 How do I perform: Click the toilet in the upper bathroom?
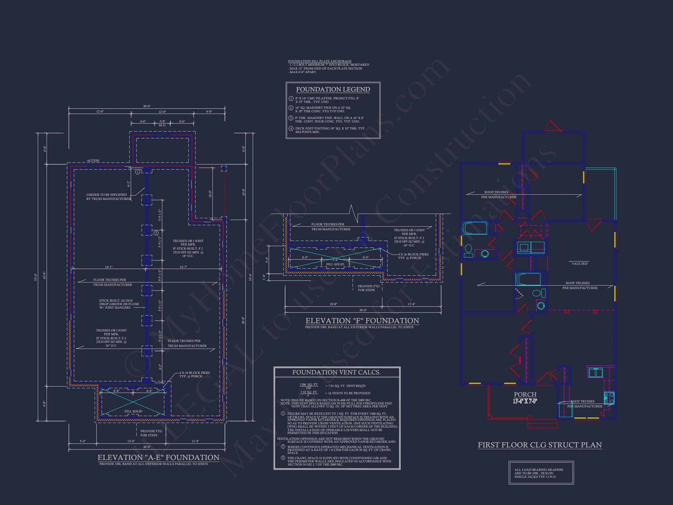pyautogui.click(x=468, y=251)
